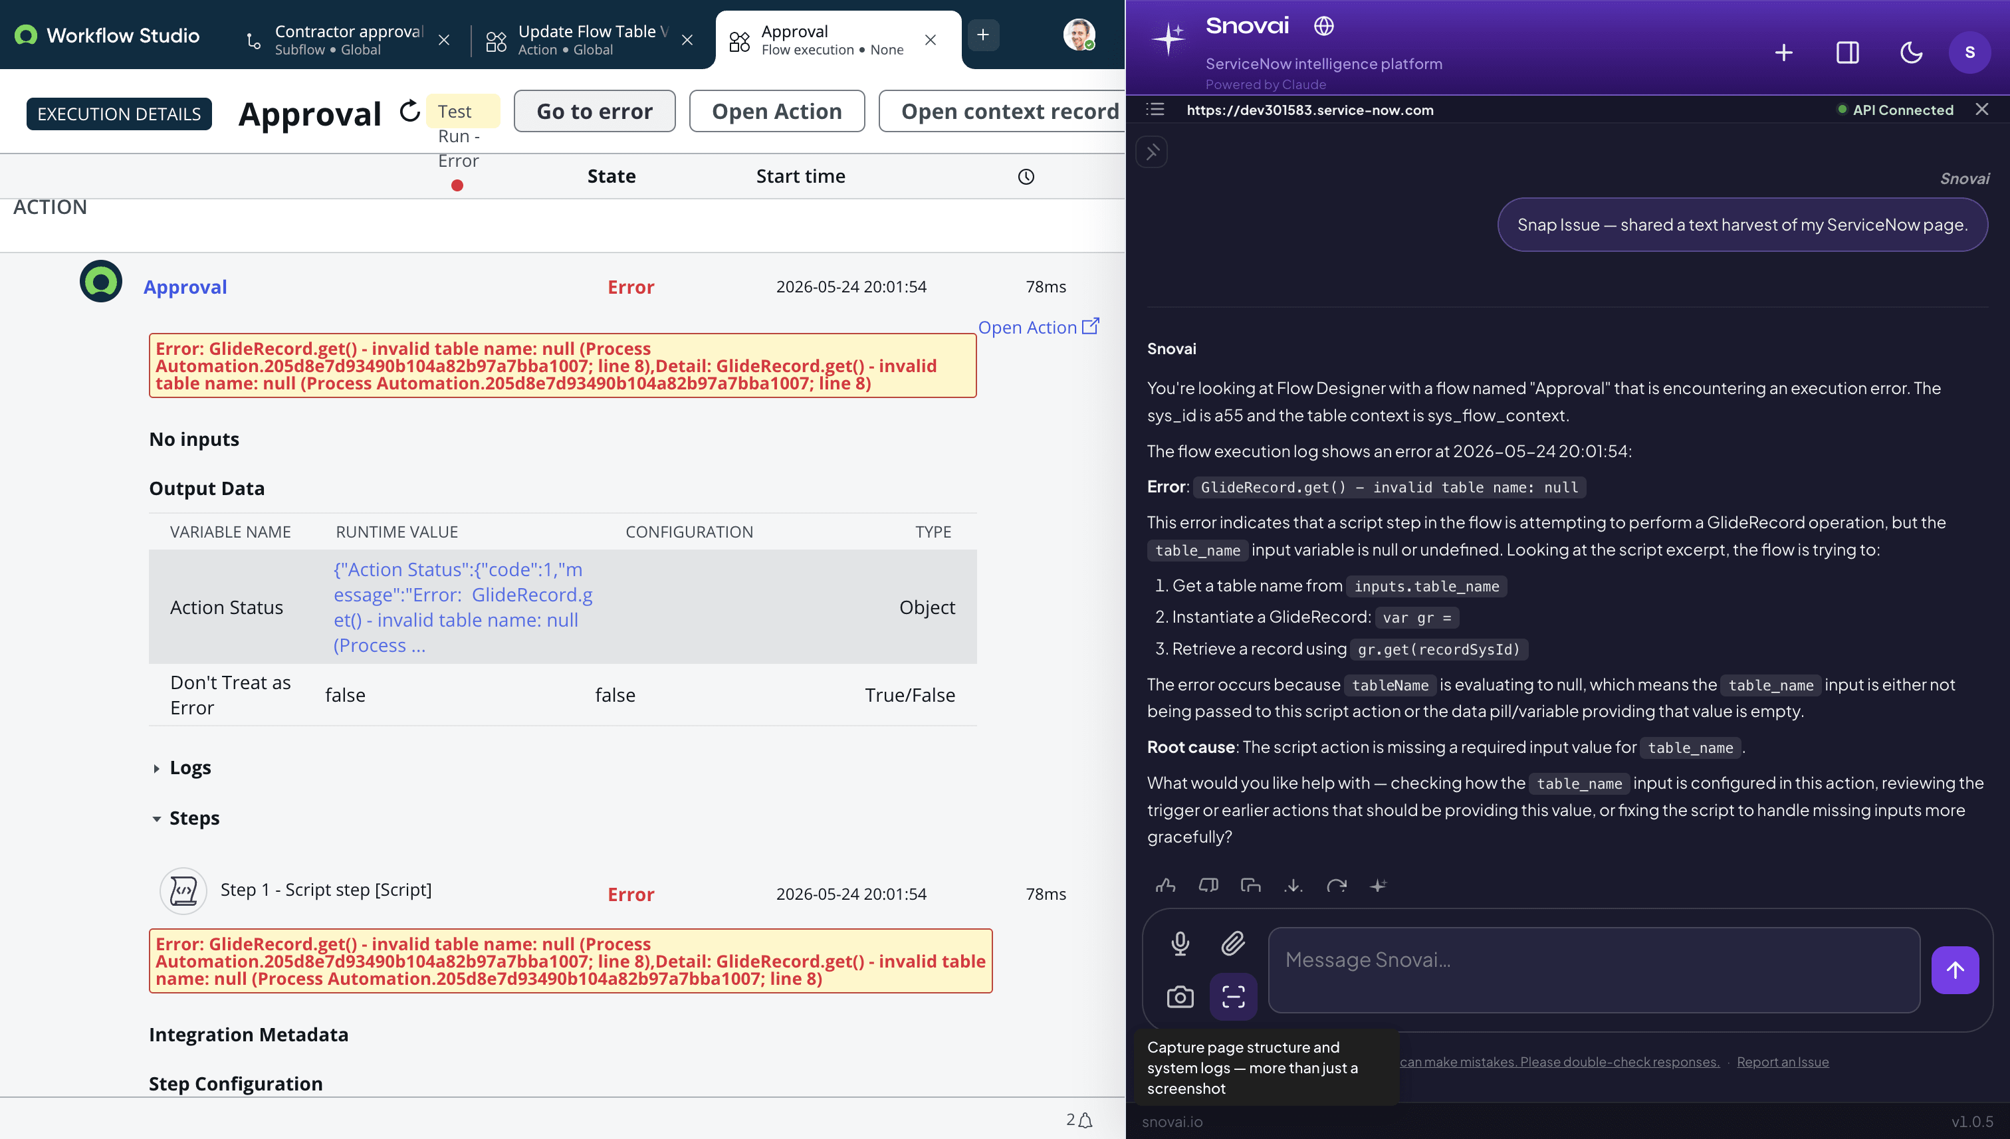Collapse the Snovai panel arrow button
Image resolution: width=2010 pixels, height=1139 pixels.
coord(1152,152)
